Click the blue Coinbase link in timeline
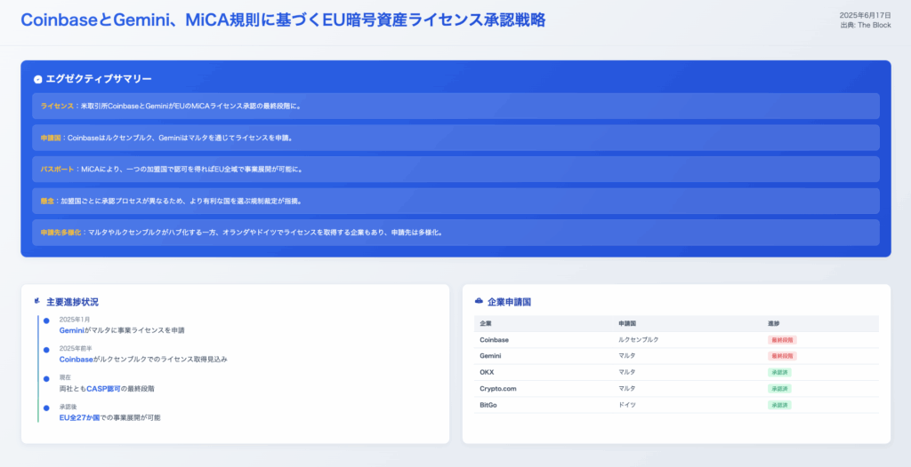911x467 pixels. point(77,359)
